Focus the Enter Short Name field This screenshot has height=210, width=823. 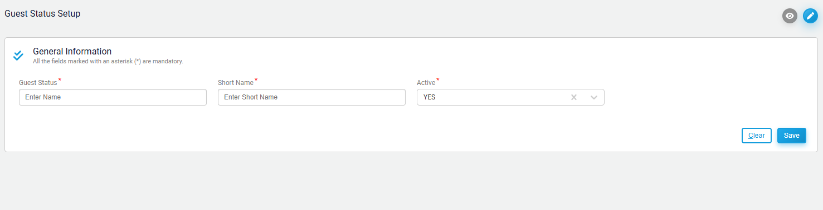311,97
